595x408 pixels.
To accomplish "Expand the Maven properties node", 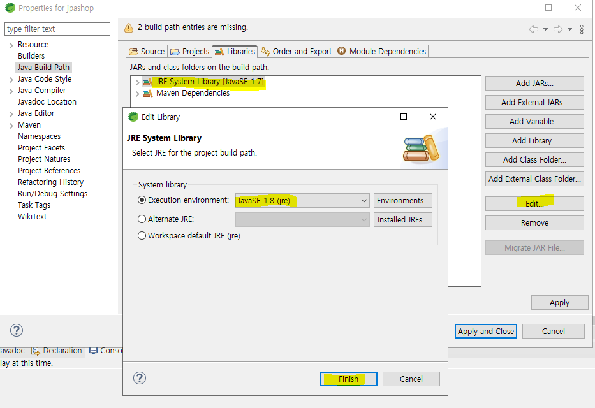I will point(11,126).
